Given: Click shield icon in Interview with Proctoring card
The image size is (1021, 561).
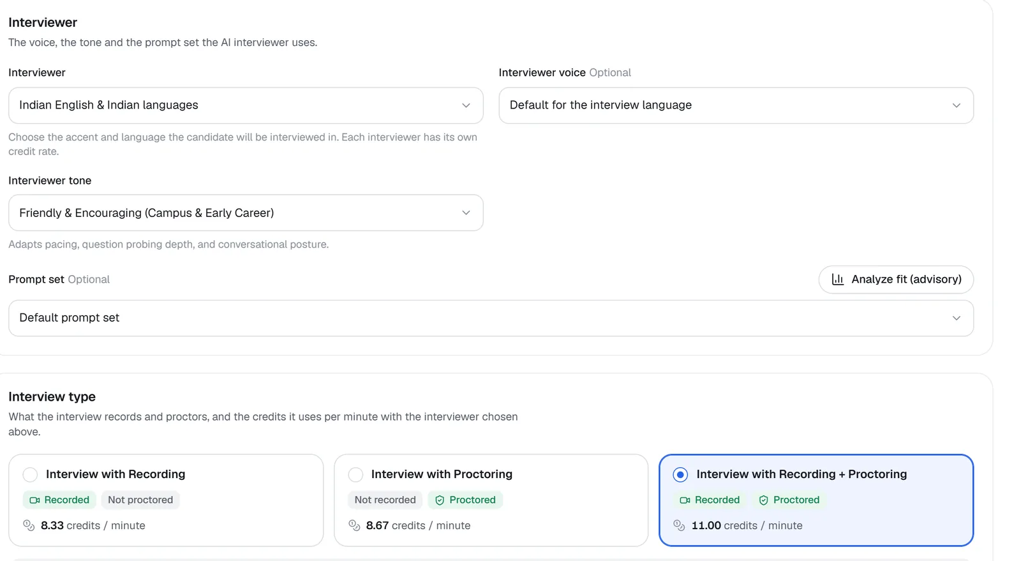Looking at the screenshot, I should 440,500.
